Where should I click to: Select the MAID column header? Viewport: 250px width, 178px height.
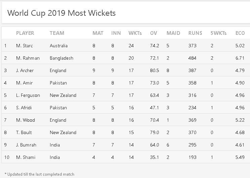(173, 33)
